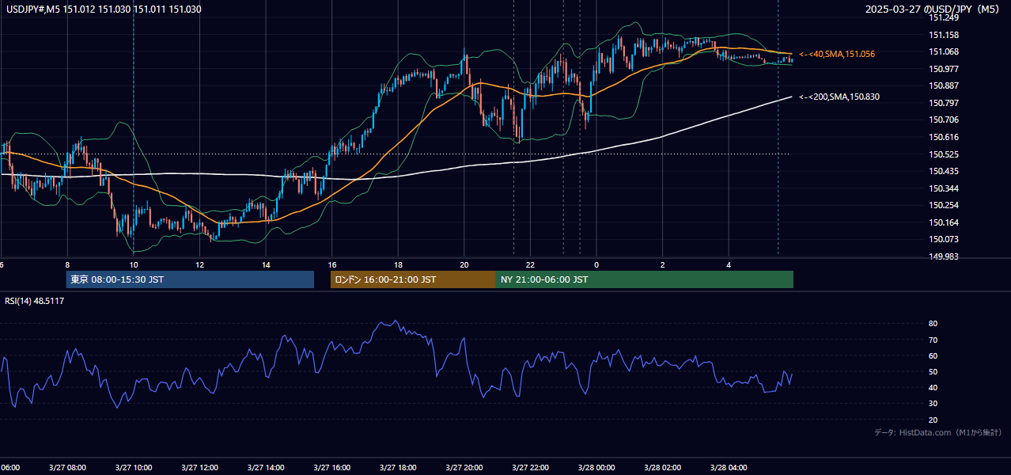Click price axis value 149.983
1011x475 pixels.
click(943, 256)
